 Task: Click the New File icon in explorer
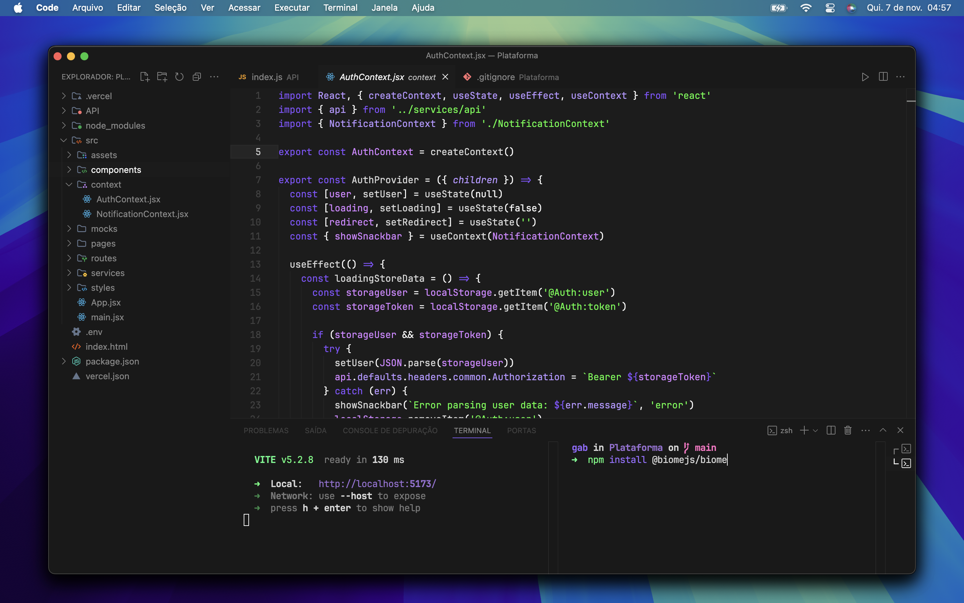[x=145, y=77]
